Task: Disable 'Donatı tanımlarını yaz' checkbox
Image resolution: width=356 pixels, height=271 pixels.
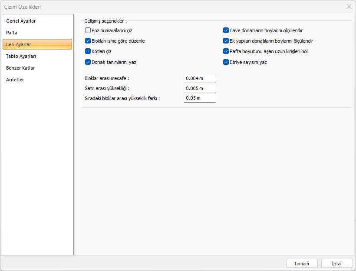Action: coord(88,62)
